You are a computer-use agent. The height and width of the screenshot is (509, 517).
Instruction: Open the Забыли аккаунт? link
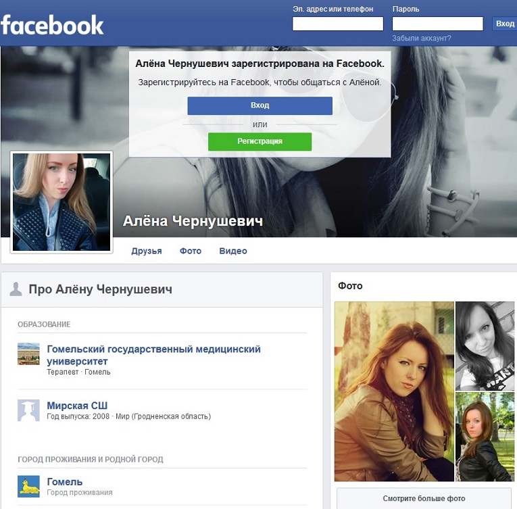coord(422,39)
